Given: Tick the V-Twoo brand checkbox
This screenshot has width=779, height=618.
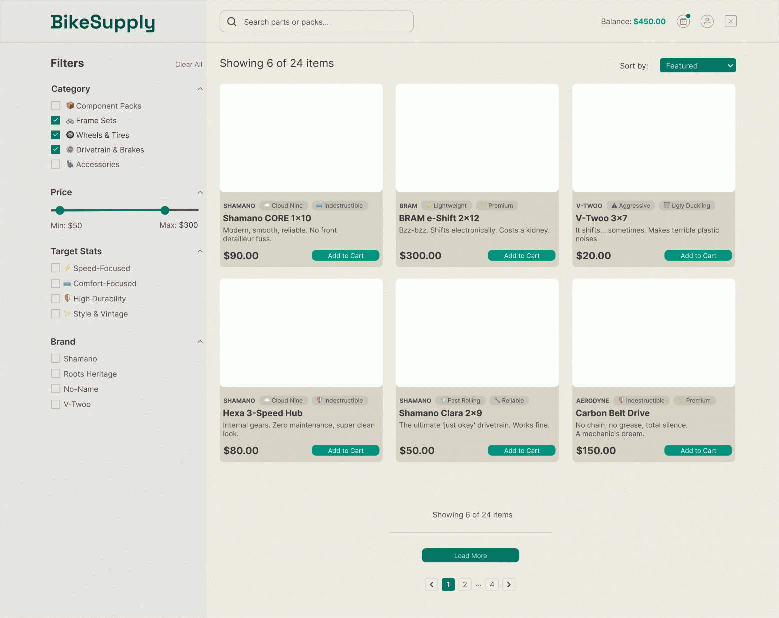Looking at the screenshot, I should tap(55, 404).
